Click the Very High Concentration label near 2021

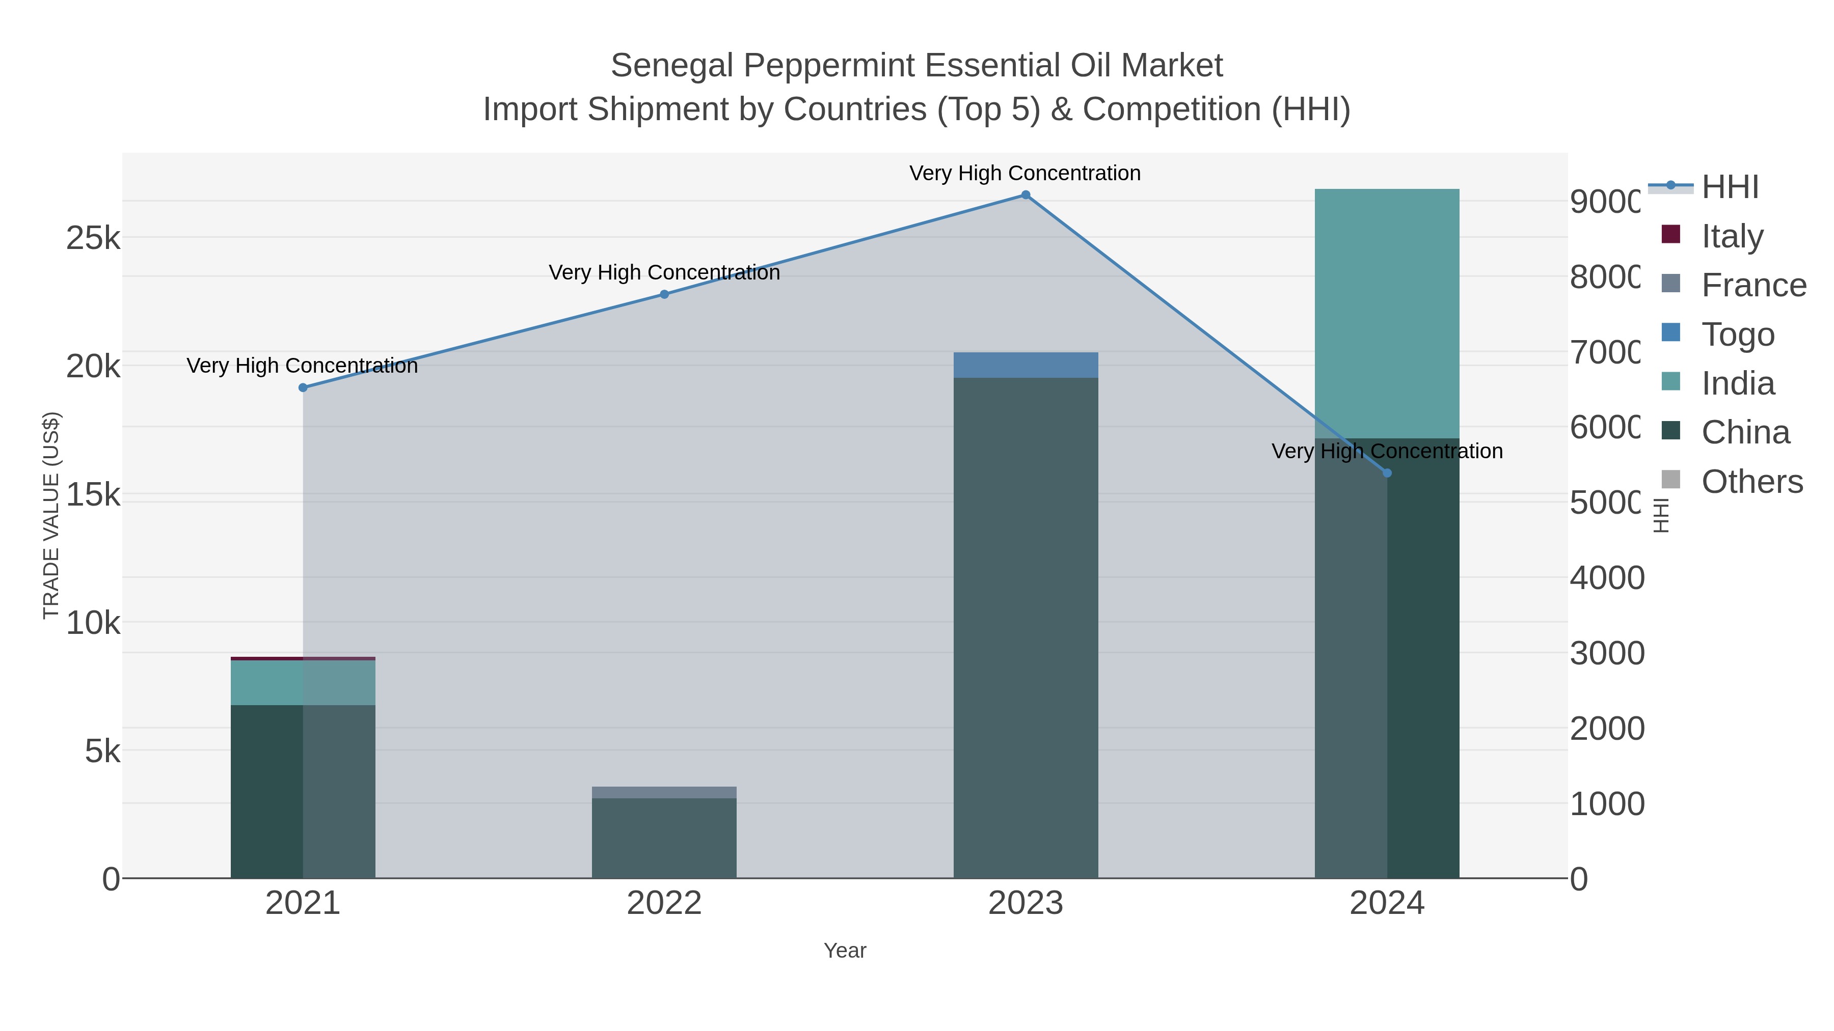[303, 366]
